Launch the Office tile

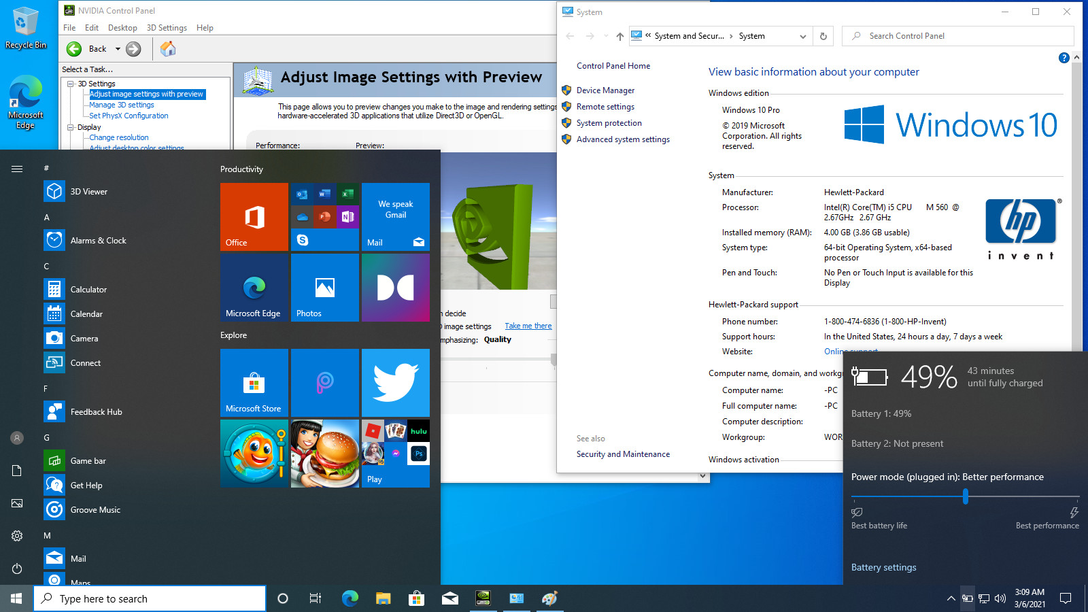(x=254, y=217)
